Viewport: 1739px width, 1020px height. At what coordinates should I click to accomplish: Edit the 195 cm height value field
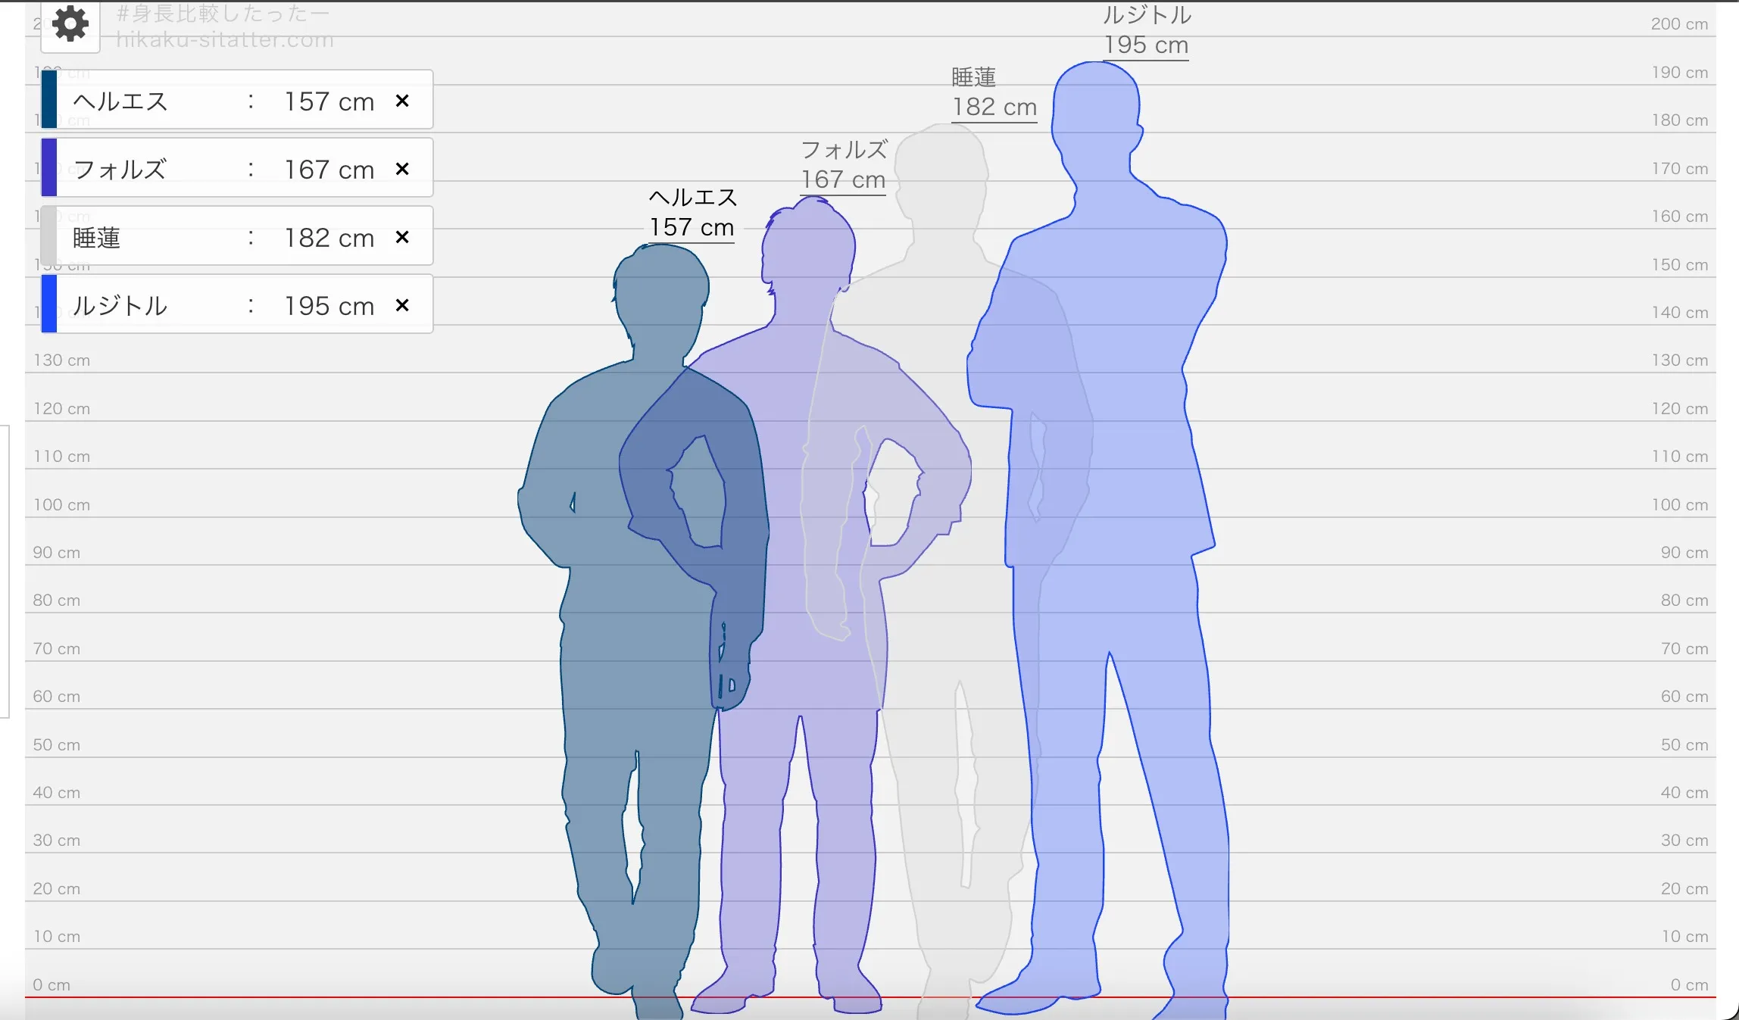329,306
